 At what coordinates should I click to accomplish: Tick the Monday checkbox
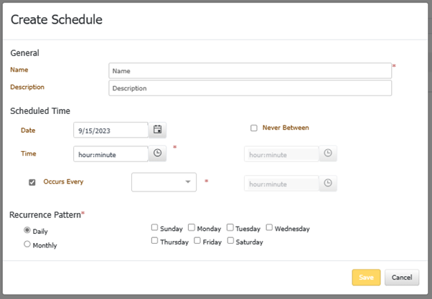[192, 228]
